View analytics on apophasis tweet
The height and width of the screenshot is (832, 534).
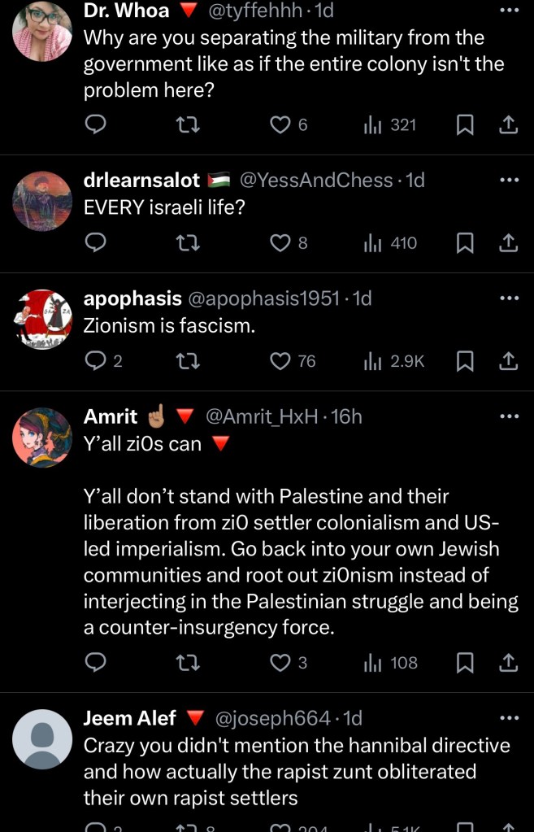tap(394, 361)
